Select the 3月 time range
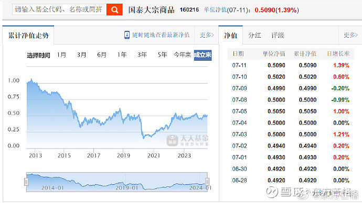The height and width of the screenshot is (203, 362). 81,55
